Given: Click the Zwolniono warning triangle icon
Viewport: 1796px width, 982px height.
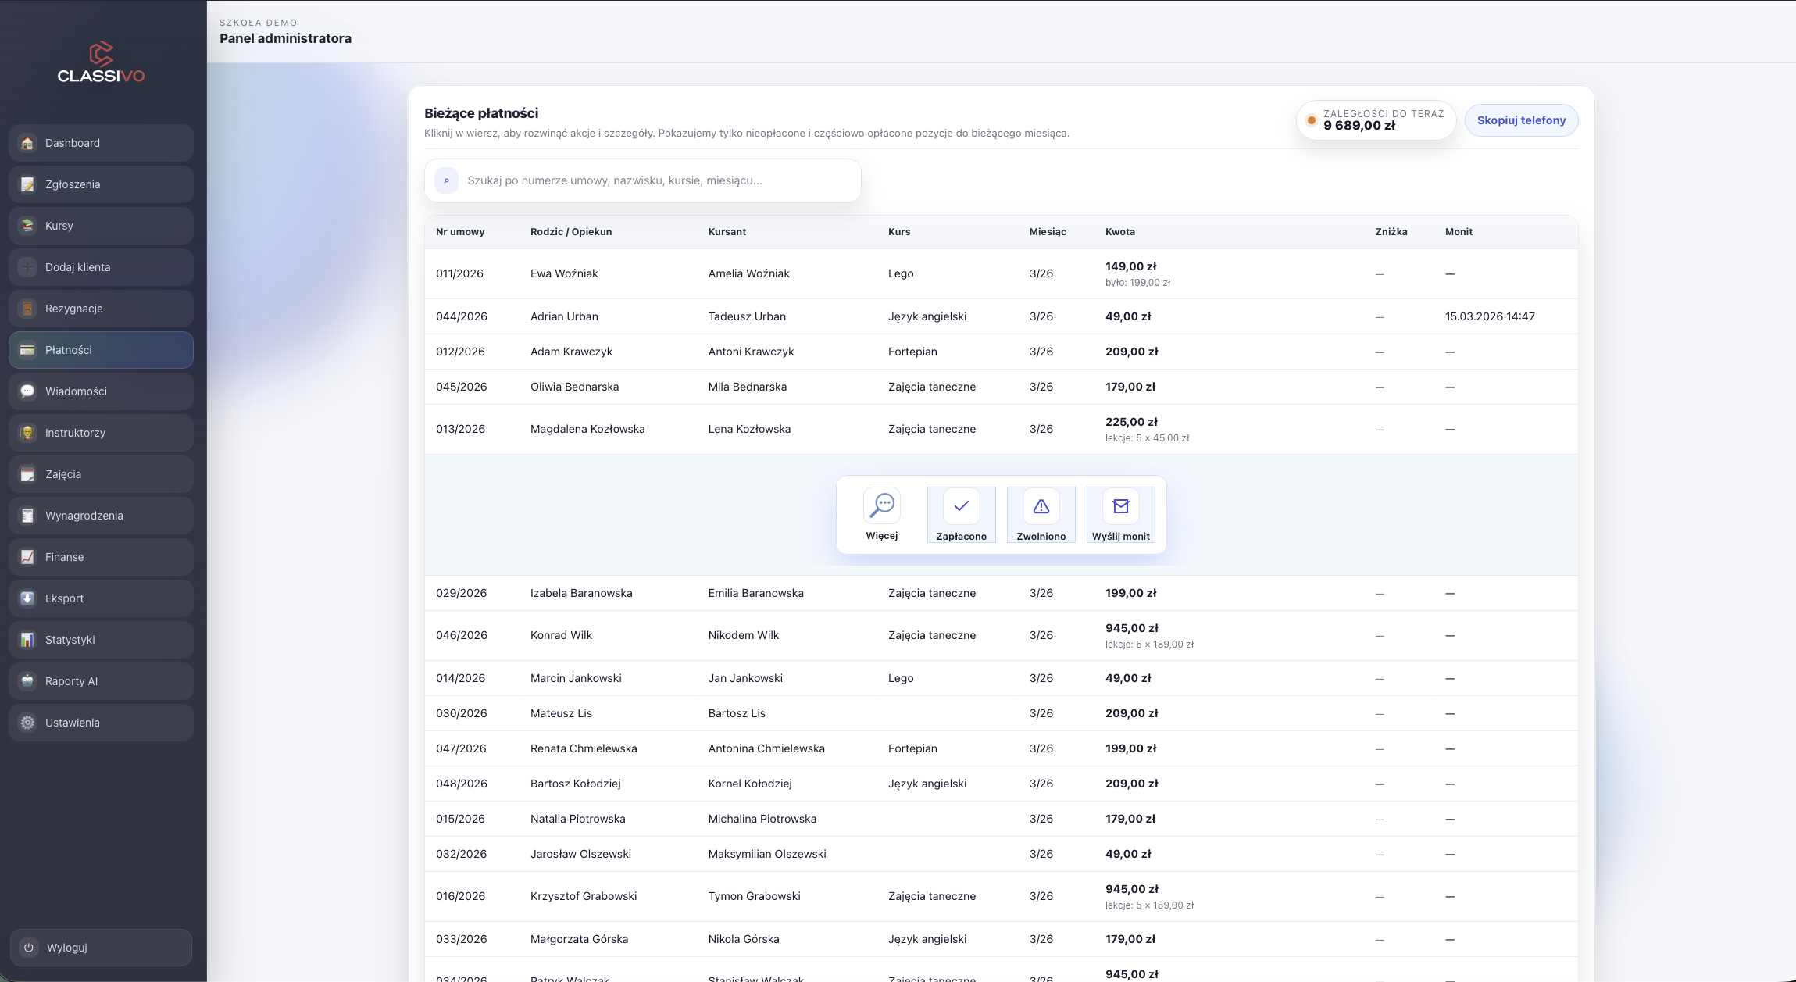Looking at the screenshot, I should [1041, 506].
